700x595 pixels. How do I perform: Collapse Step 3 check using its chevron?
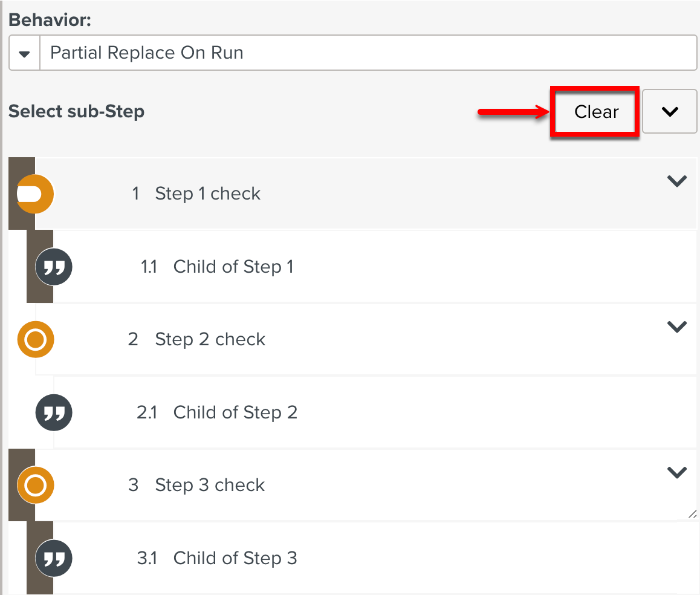(x=676, y=472)
